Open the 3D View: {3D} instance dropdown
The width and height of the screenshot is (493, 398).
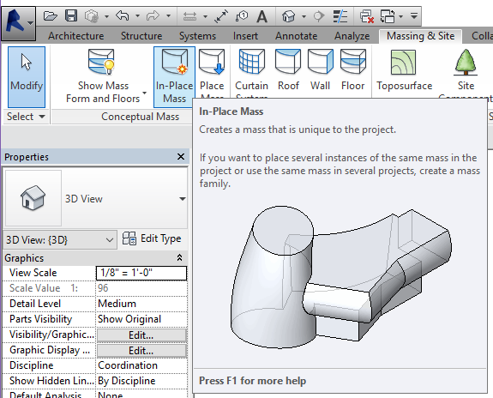click(x=60, y=240)
